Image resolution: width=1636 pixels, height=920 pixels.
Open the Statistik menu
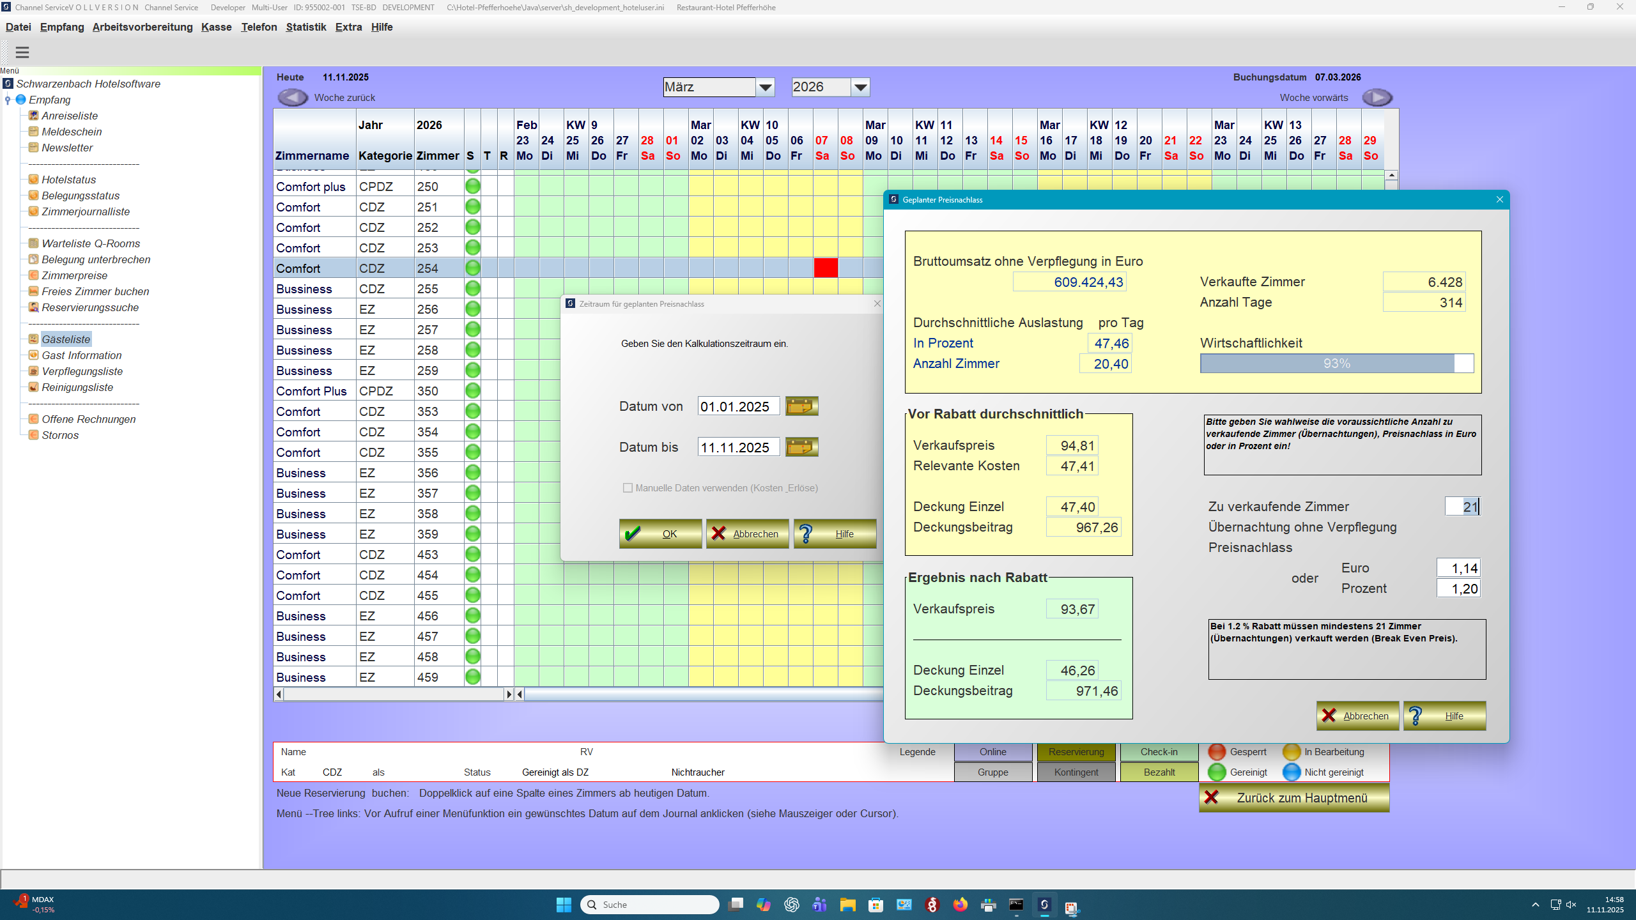pyautogui.click(x=306, y=27)
